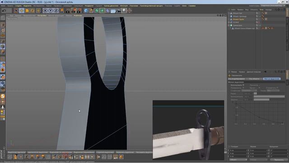Viewport: 289px width, 163px height.
Task: Toggle the X axis lock
Action: (x=45, y=10)
